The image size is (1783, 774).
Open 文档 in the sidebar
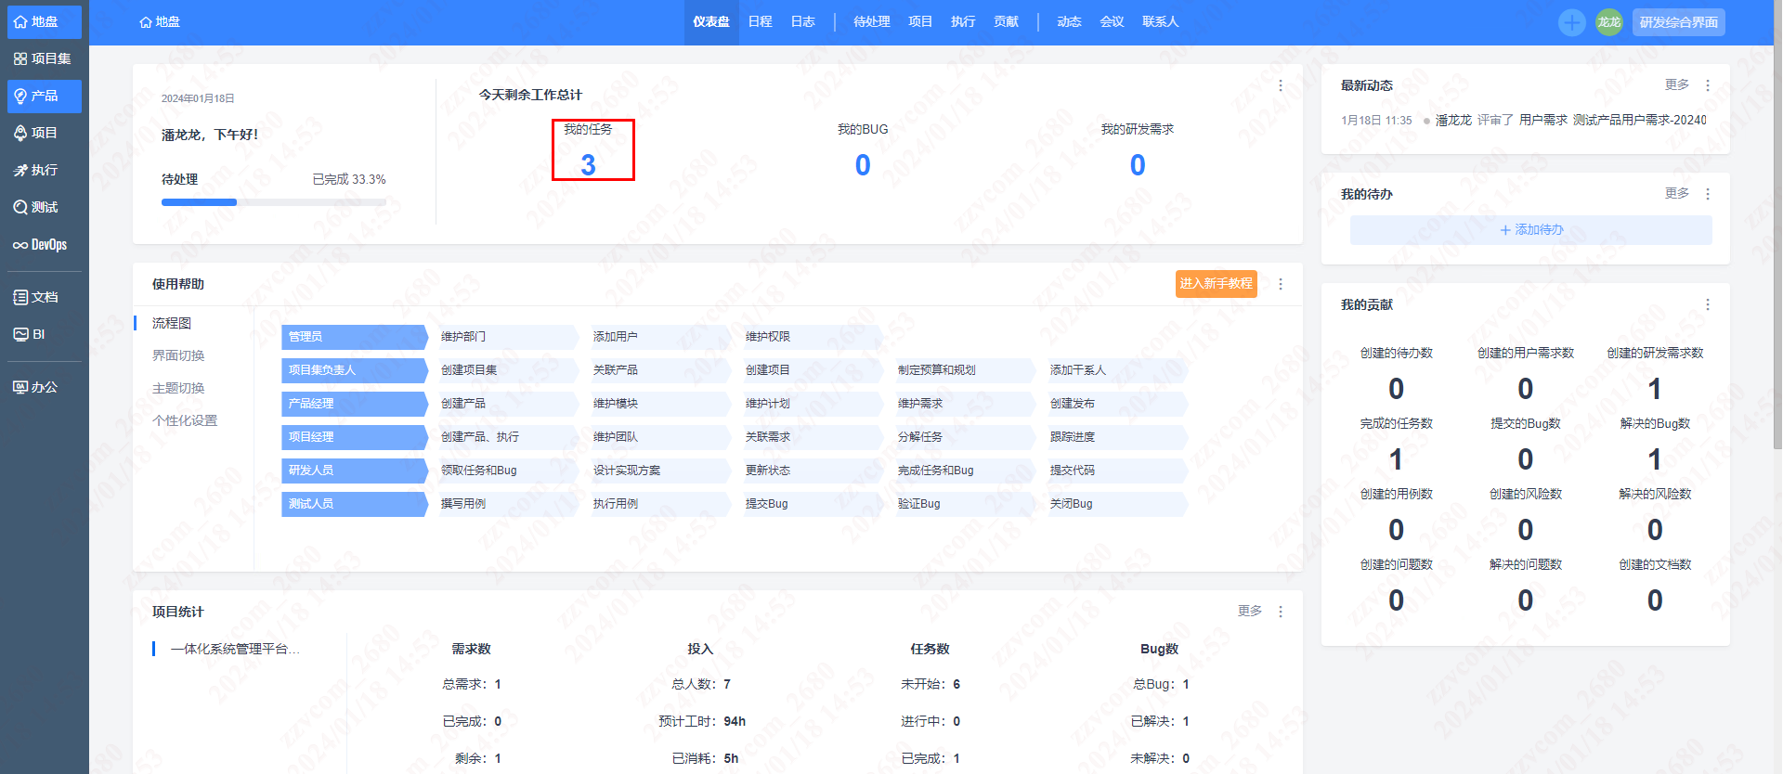click(44, 297)
